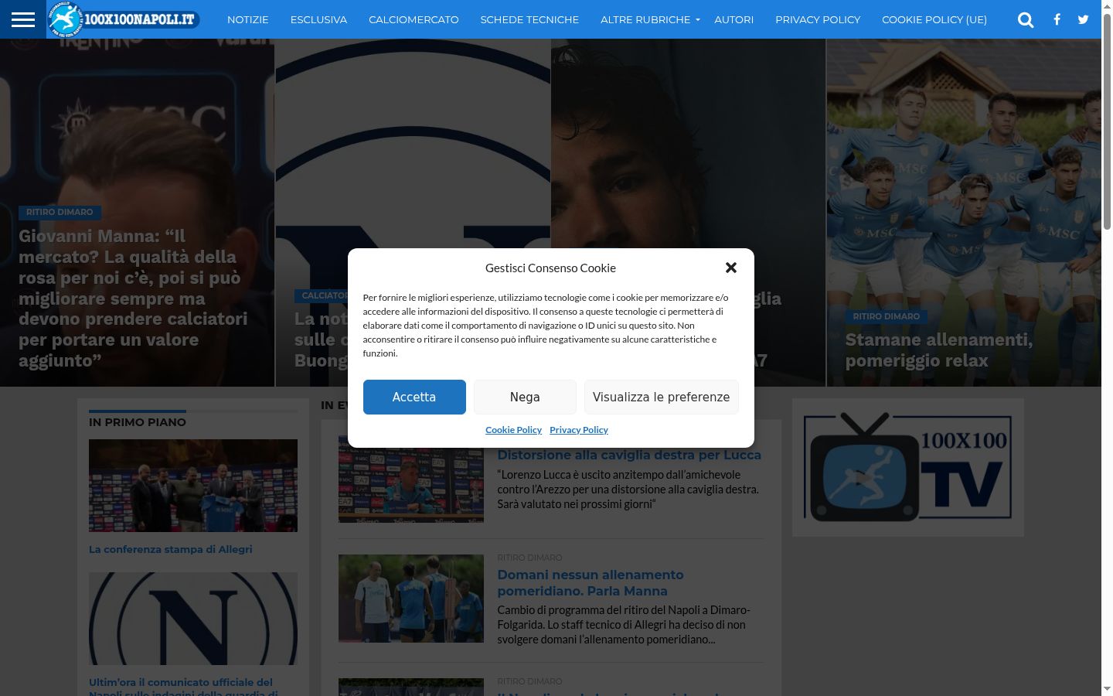Select the In Primo Piano heading

click(x=138, y=422)
